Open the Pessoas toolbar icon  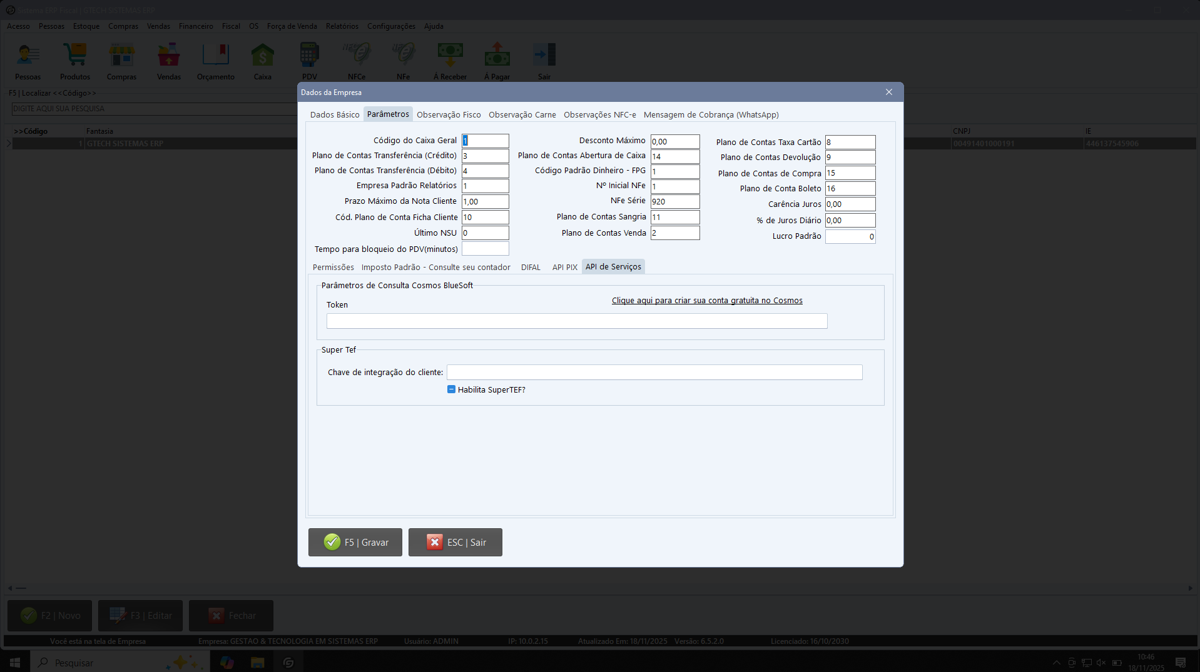pyautogui.click(x=28, y=61)
